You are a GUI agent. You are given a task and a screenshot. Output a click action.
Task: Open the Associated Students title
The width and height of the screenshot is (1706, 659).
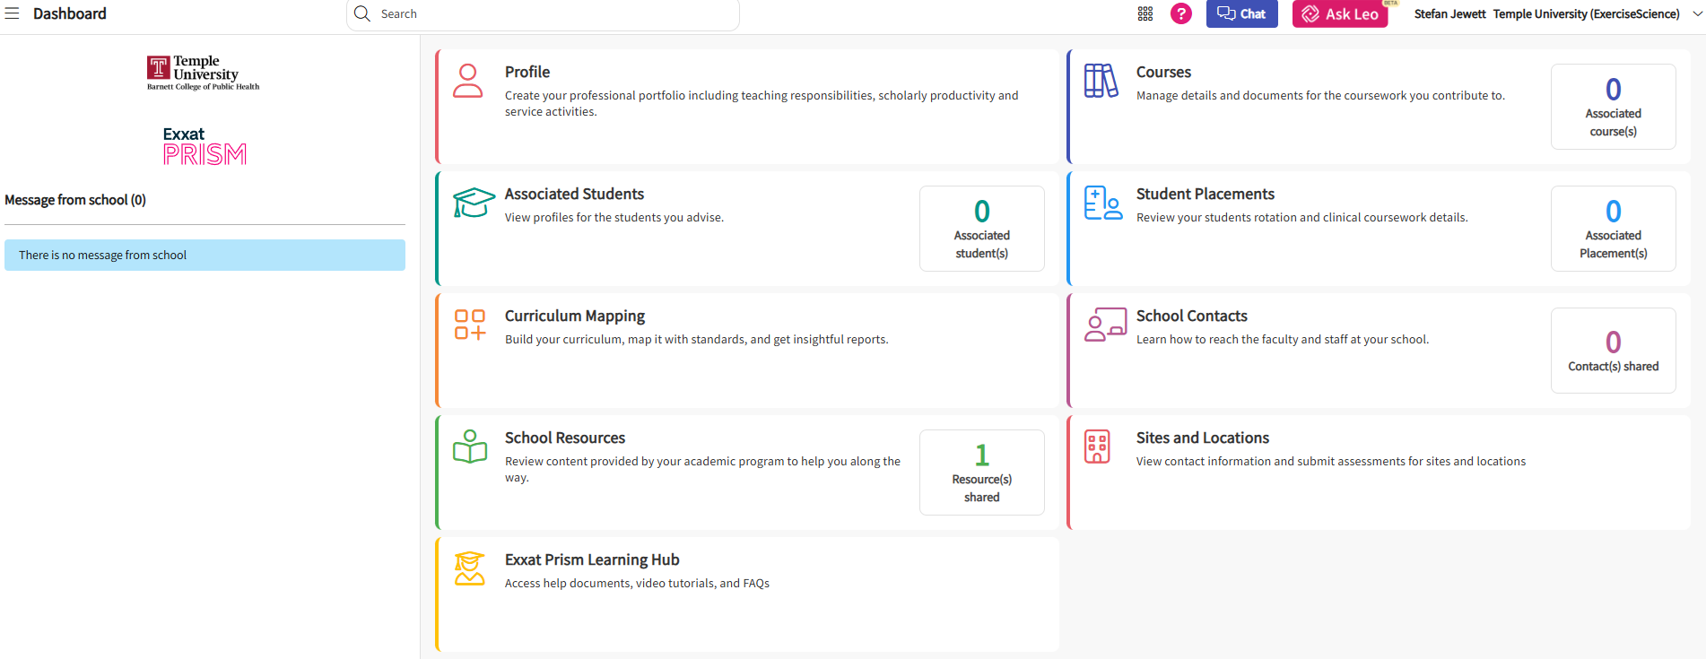[574, 194]
